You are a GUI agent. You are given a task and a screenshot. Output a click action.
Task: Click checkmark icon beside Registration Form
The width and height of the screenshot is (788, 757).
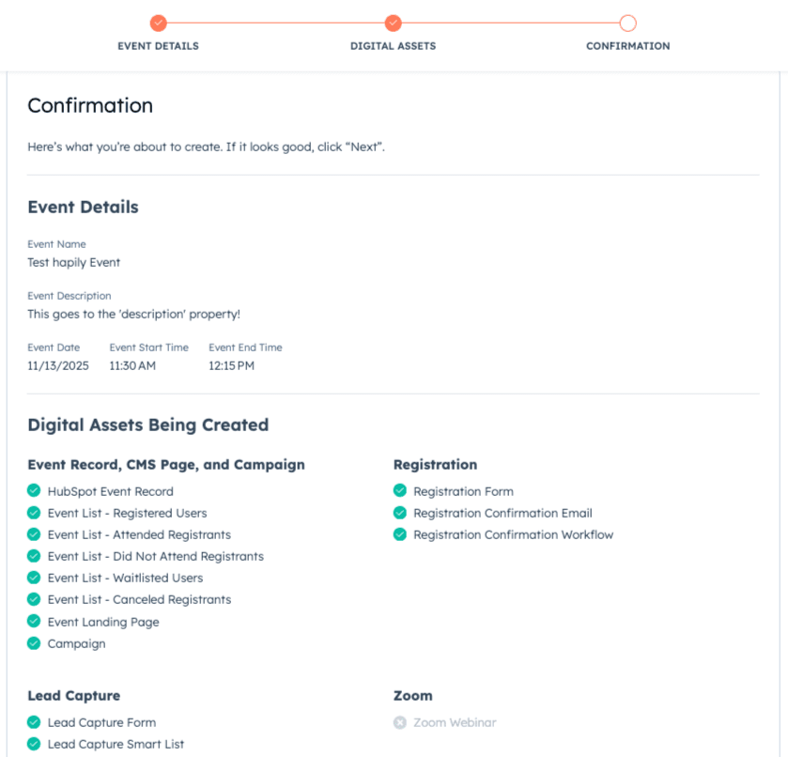[x=400, y=491]
